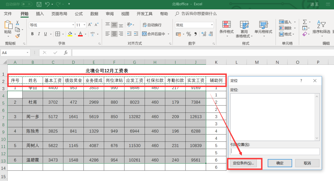Click 确定 in the 定位 dialog

(280, 163)
